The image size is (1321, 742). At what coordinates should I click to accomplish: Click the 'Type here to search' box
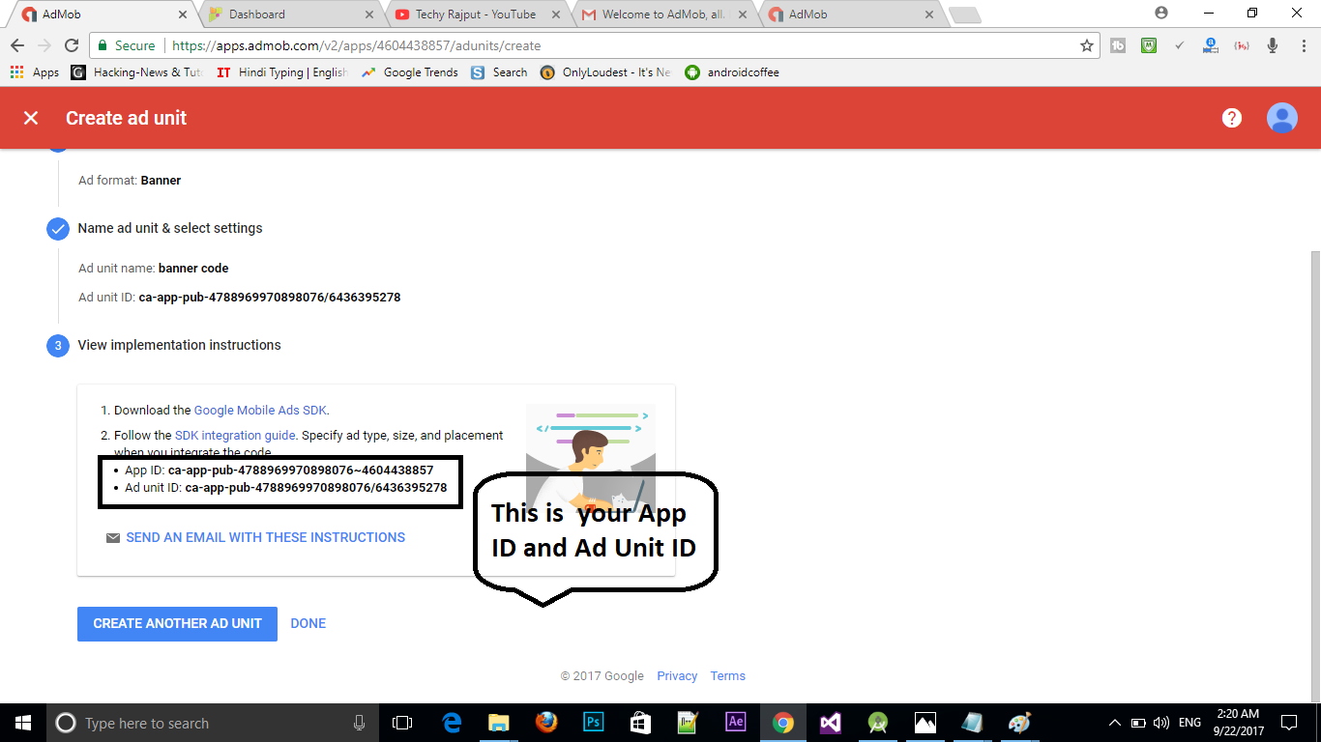(213, 723)
